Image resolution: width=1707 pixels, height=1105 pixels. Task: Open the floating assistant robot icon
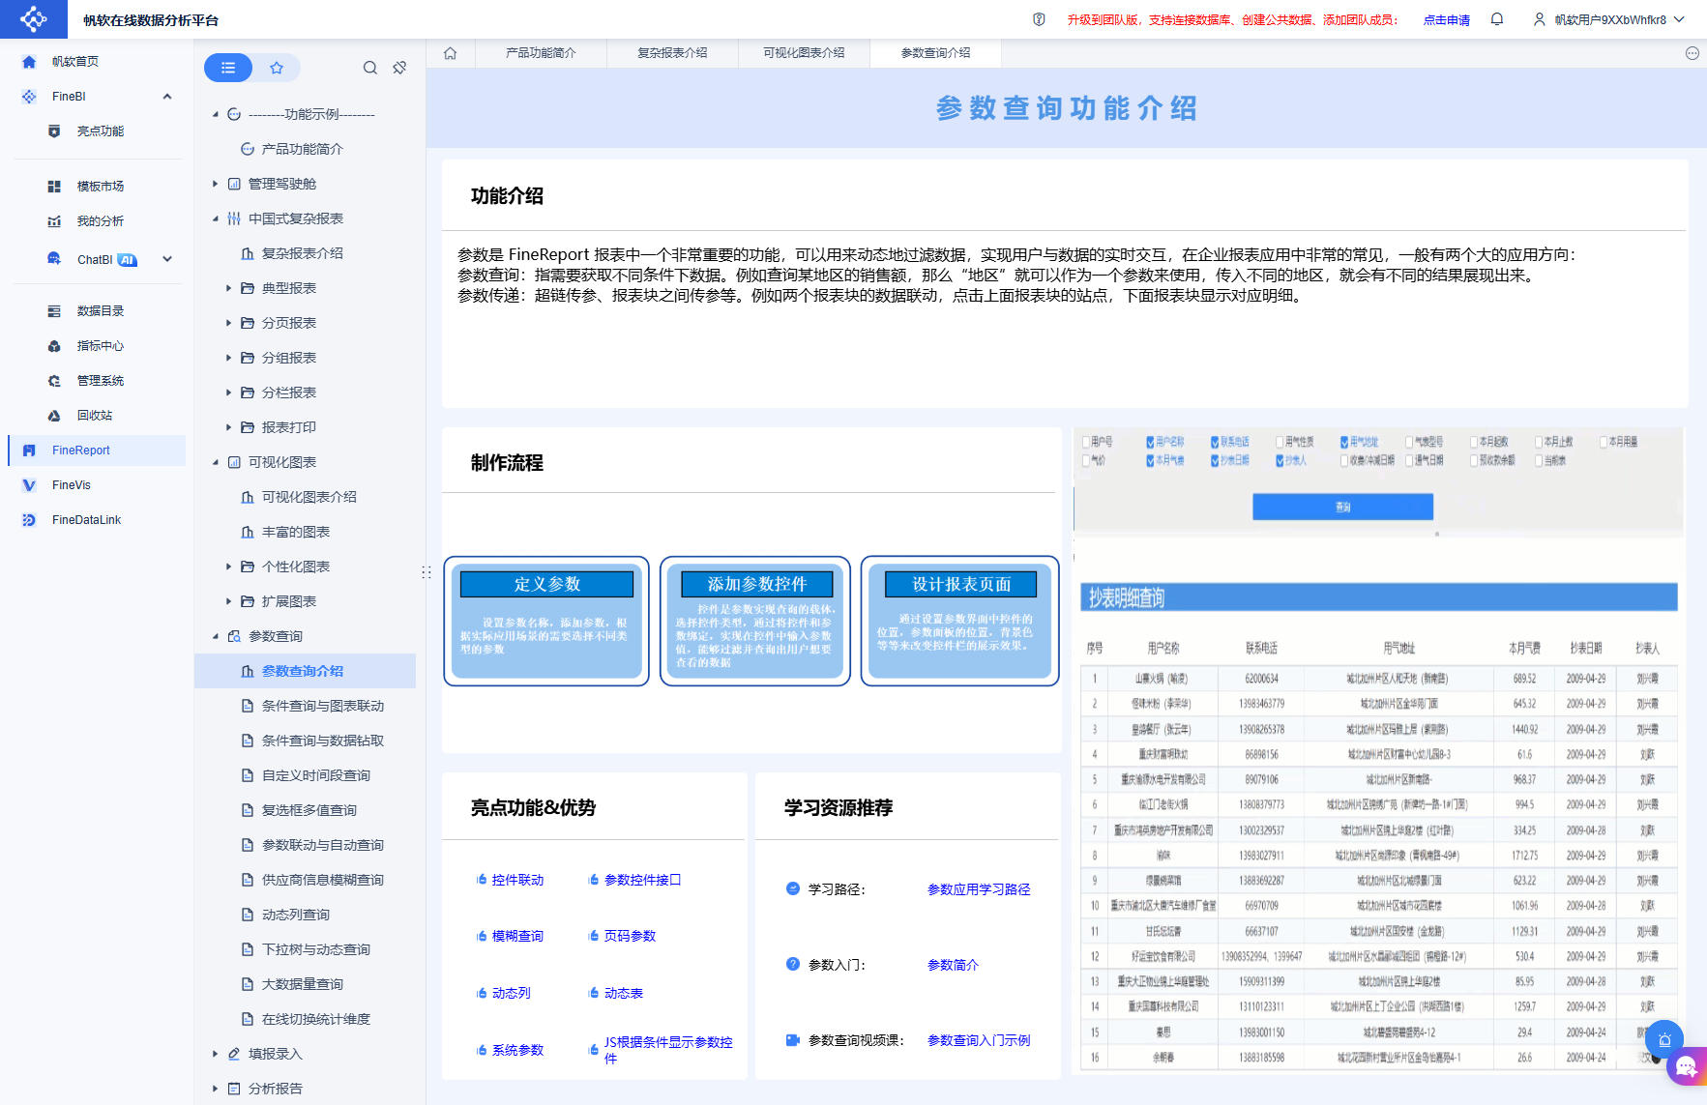(1664, 1040)
